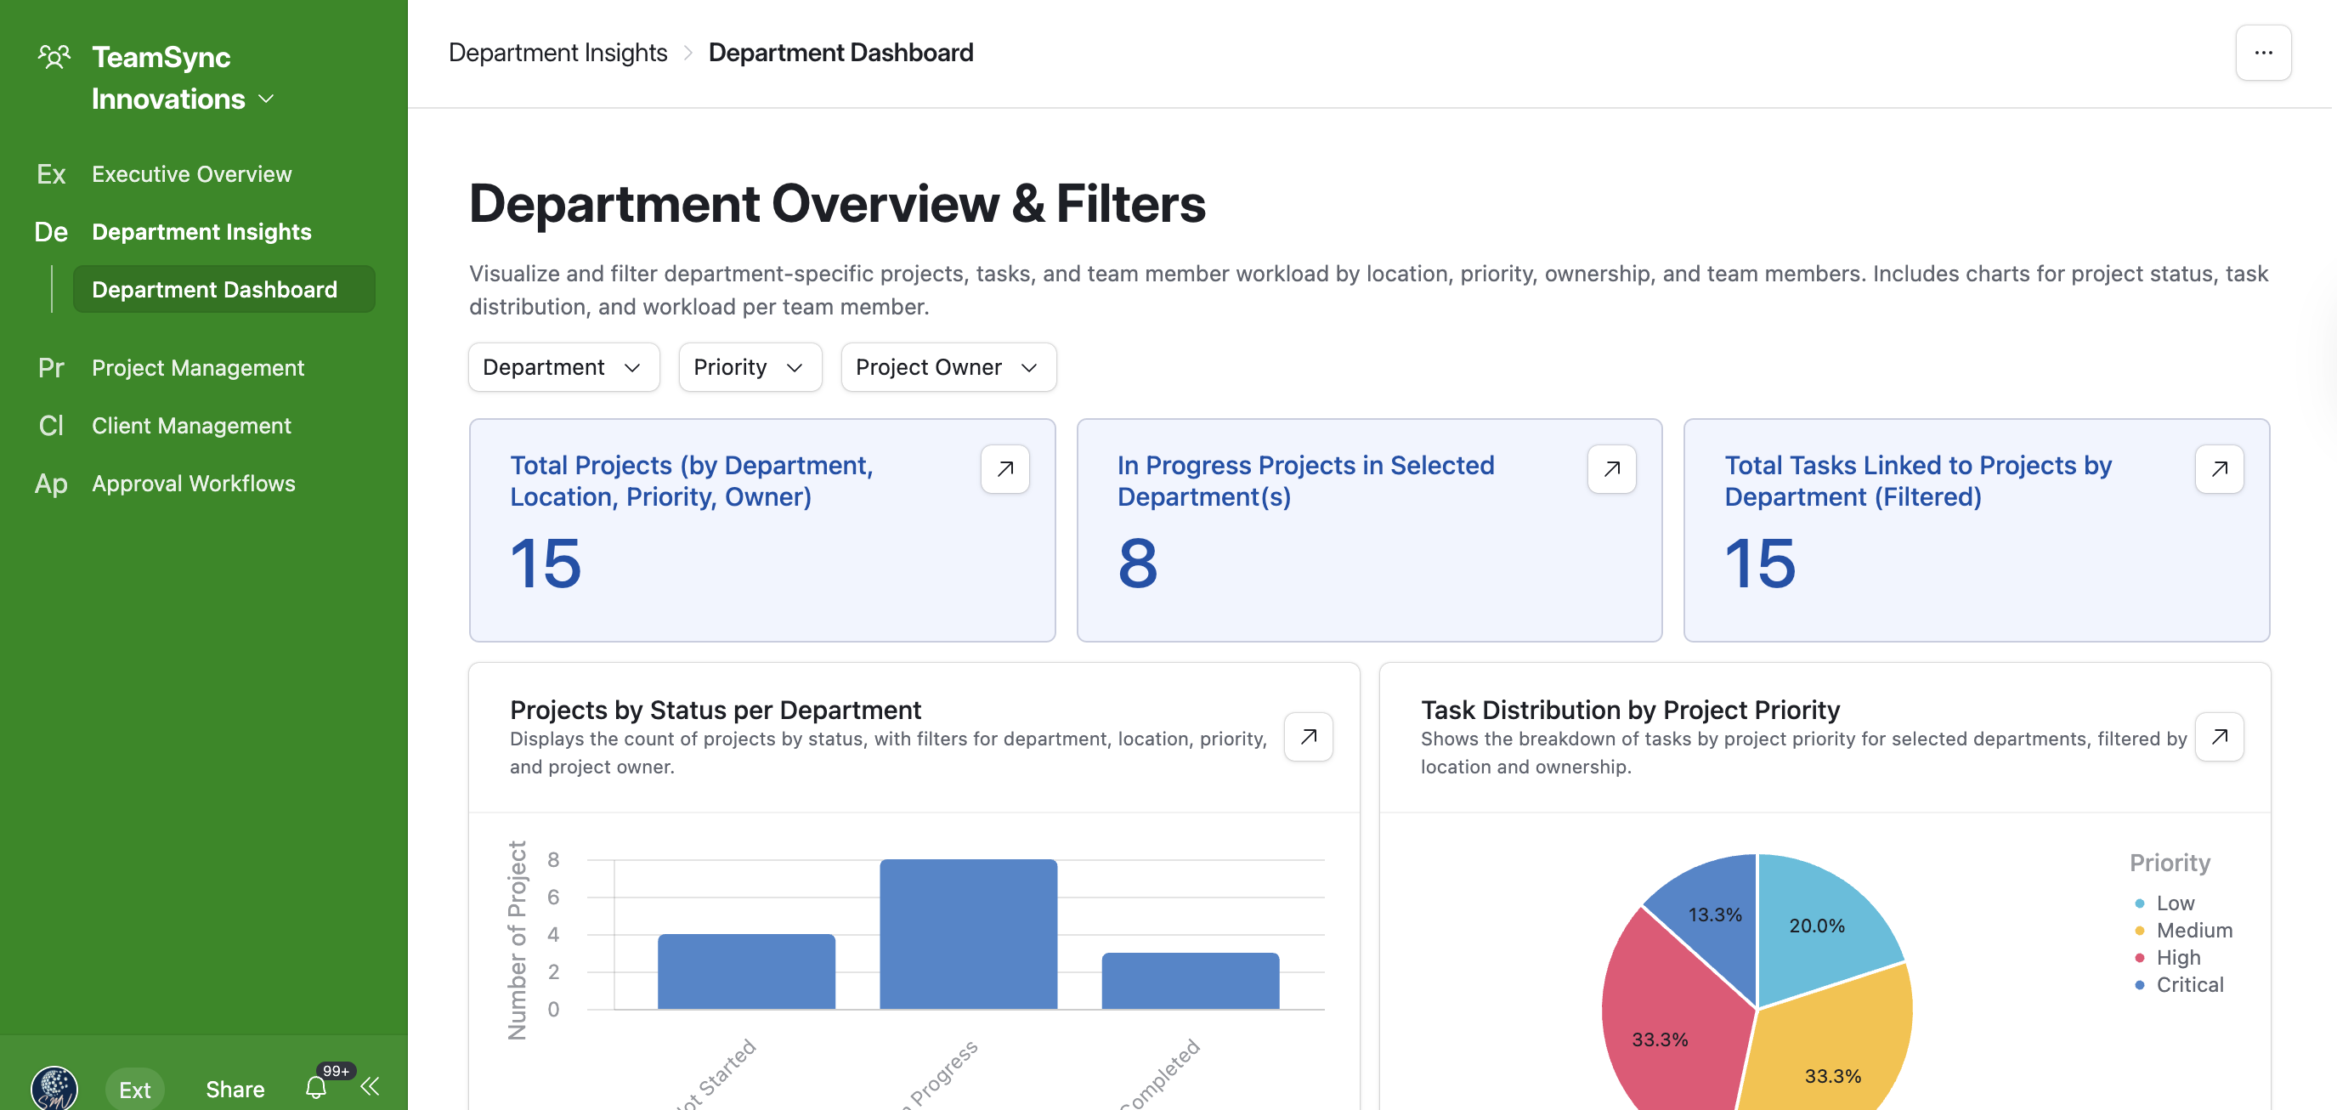Screen dimensions: 2337x1110
Task: Toggle the Critical priority legend entry
Action: [2188, 984]
